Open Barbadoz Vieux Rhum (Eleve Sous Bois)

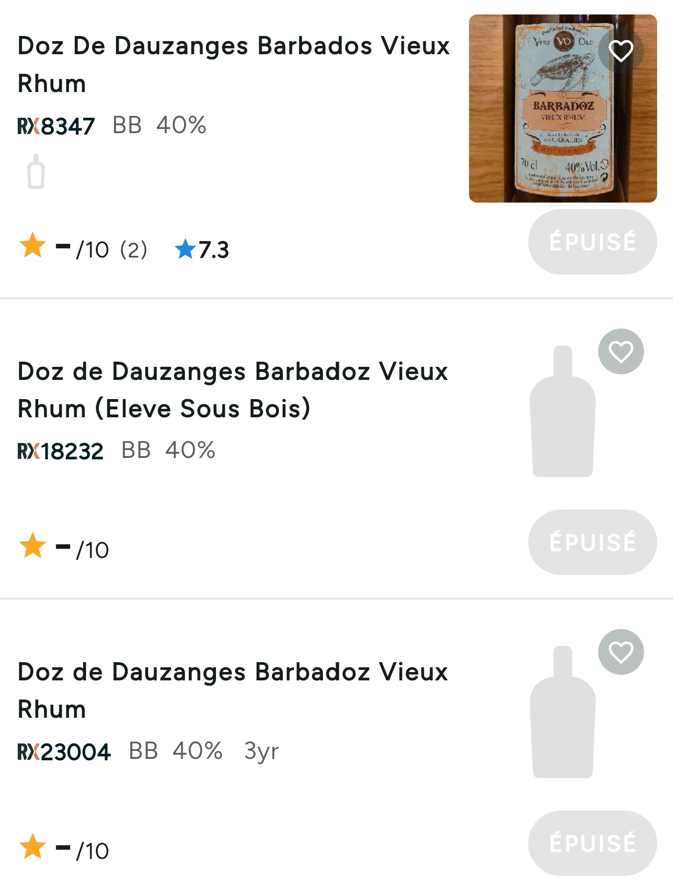[x=233, y=390]
